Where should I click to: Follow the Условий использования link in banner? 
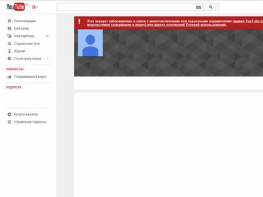[205, 25]
